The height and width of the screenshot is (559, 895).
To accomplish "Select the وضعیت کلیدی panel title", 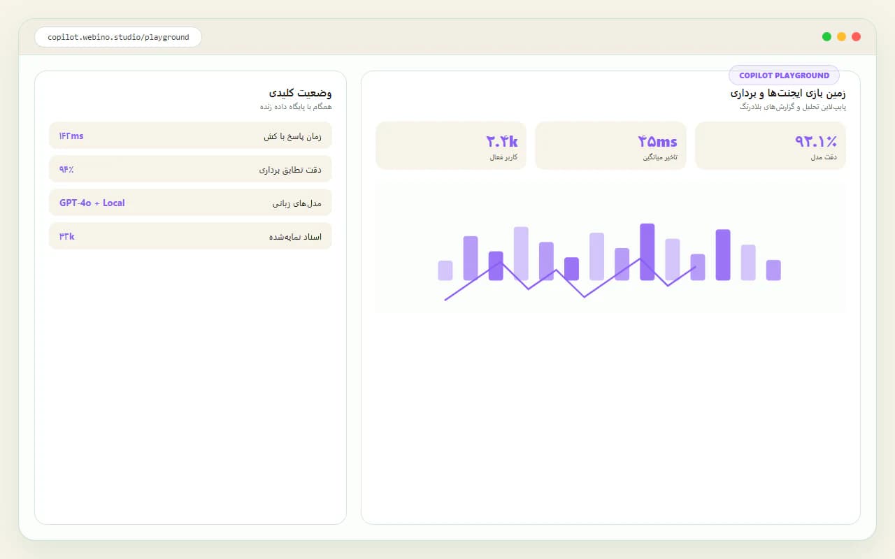I will click(300, 93).
